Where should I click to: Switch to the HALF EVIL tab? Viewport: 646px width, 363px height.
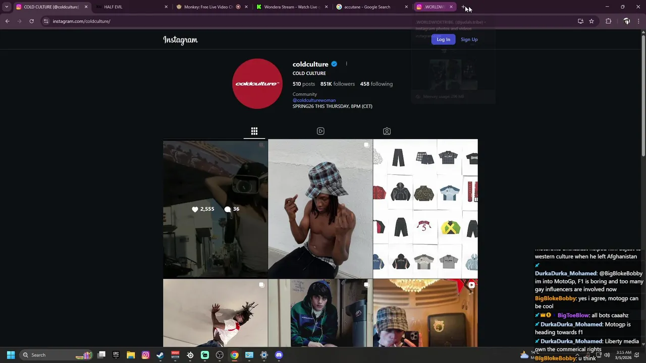[x=132, y=7]
